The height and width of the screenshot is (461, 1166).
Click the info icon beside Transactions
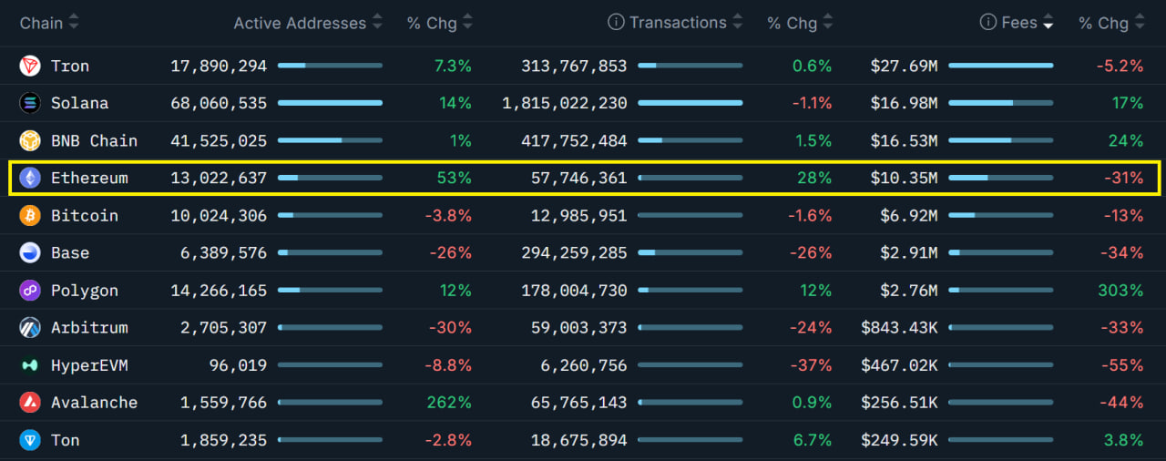click(616, 23)
